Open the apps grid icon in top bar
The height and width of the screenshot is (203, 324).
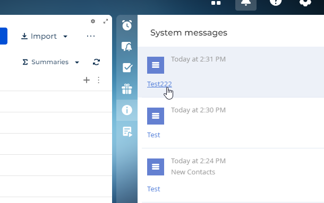216,3
